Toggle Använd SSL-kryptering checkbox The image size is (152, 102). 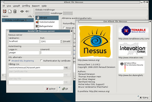10,61
